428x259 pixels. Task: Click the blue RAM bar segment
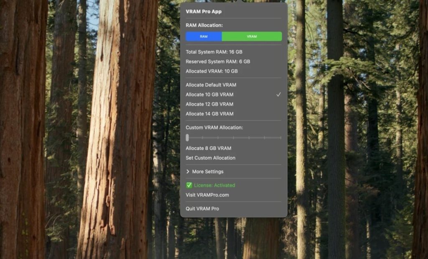204,37
